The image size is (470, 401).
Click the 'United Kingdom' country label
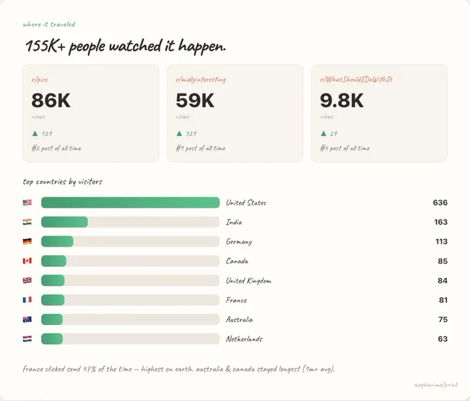(x=249, y=281)
